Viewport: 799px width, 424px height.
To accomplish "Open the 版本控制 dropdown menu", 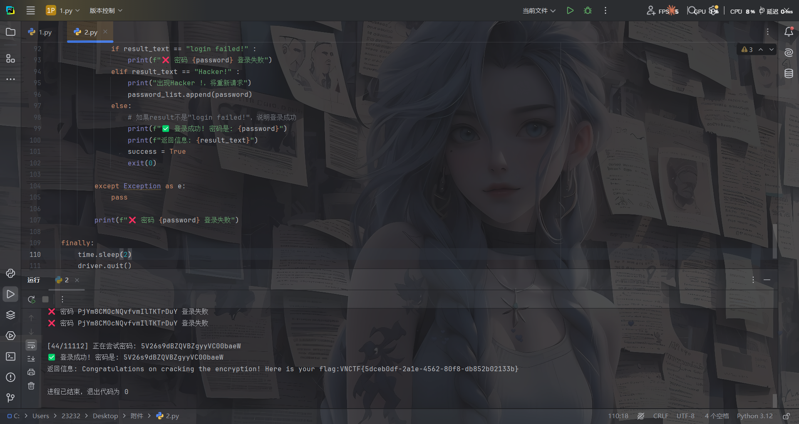I will pyautogui.click(x=106, y=10).
